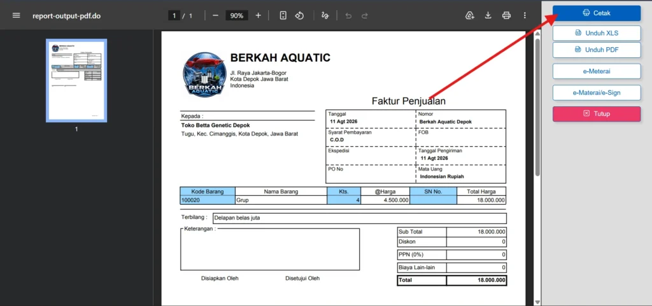This screenshot has height=306, width=652.
Task: Click the Biaya Lain-lain label
Action: 416,268
